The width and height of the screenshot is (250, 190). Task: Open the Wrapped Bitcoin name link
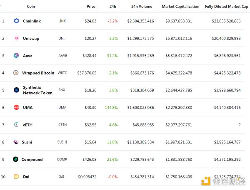click(x=38, y=73)
